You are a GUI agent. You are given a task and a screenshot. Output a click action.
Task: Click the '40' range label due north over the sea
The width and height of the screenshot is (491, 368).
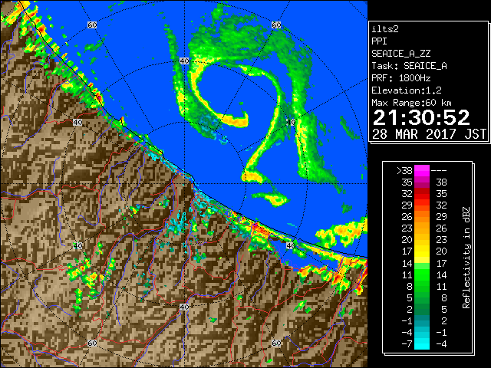point(184,61)
